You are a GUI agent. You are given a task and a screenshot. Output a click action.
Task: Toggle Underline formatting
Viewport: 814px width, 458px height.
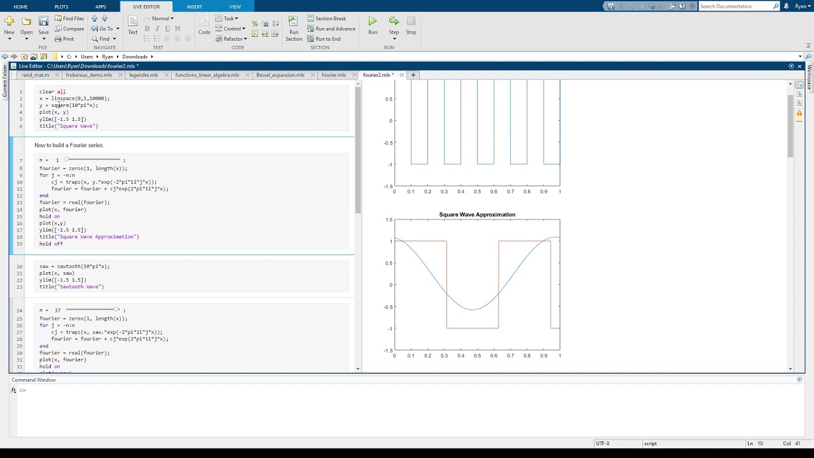coord(167,29)
